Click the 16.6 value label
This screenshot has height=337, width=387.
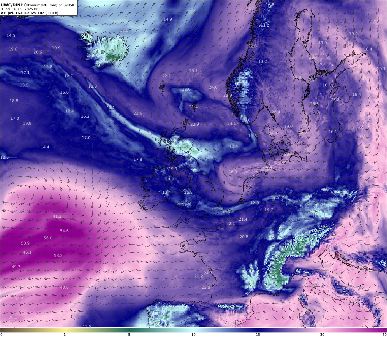click(64, 92)
